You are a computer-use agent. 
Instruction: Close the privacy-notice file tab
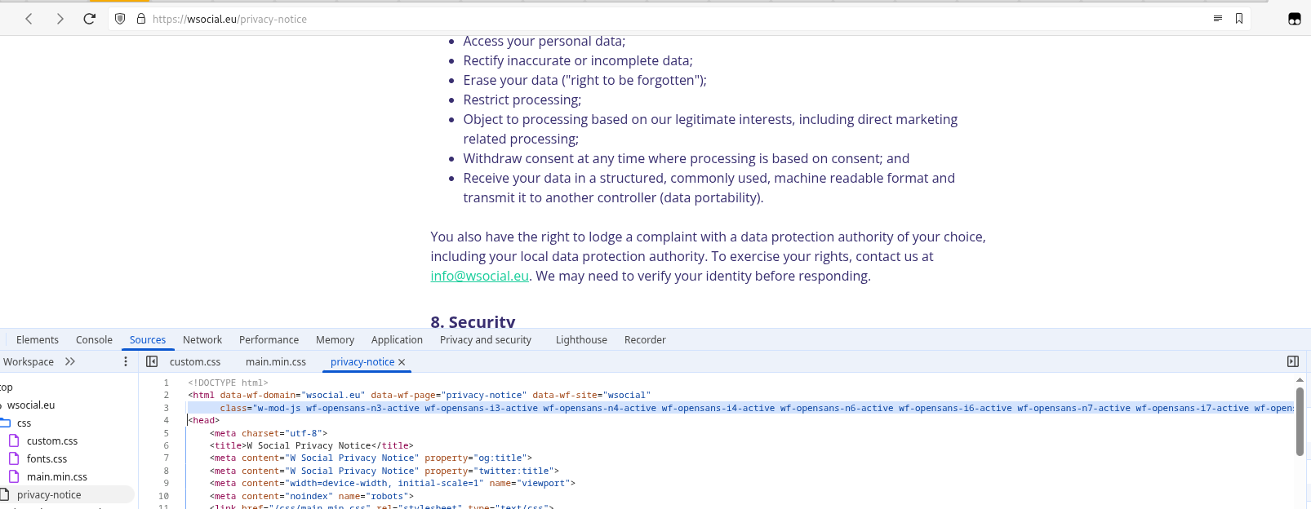tap(402, 362)
